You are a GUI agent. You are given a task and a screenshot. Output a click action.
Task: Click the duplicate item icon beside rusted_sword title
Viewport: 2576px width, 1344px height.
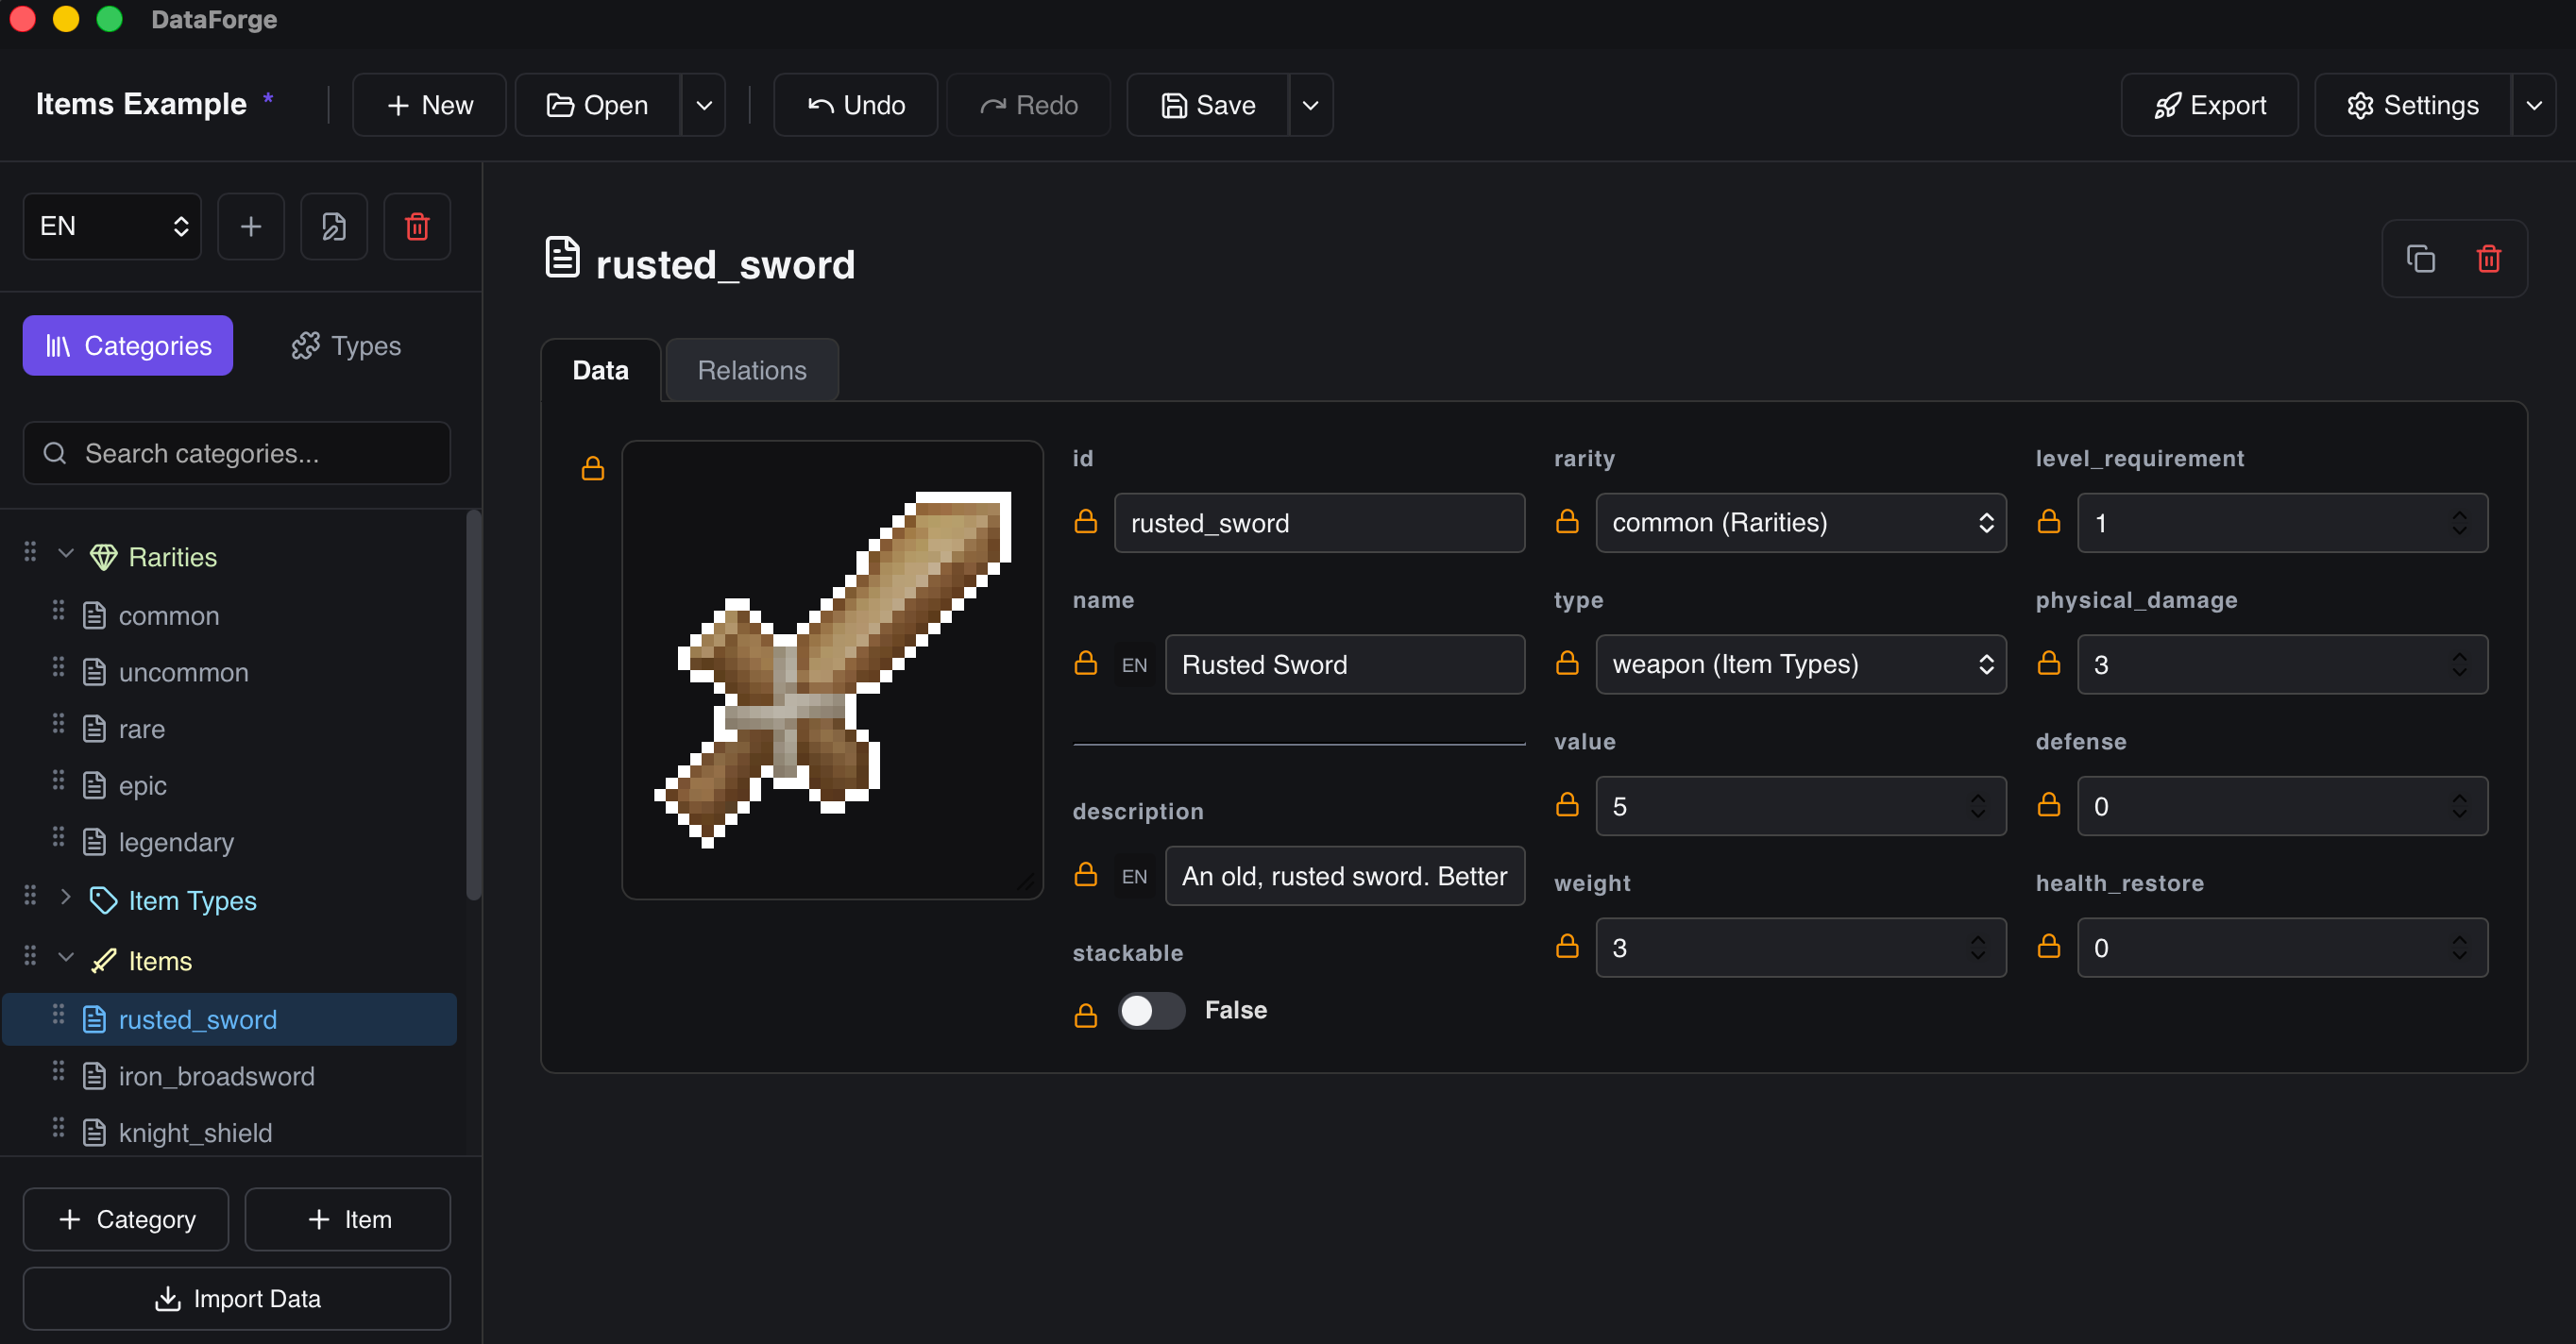click(2420, 259)
